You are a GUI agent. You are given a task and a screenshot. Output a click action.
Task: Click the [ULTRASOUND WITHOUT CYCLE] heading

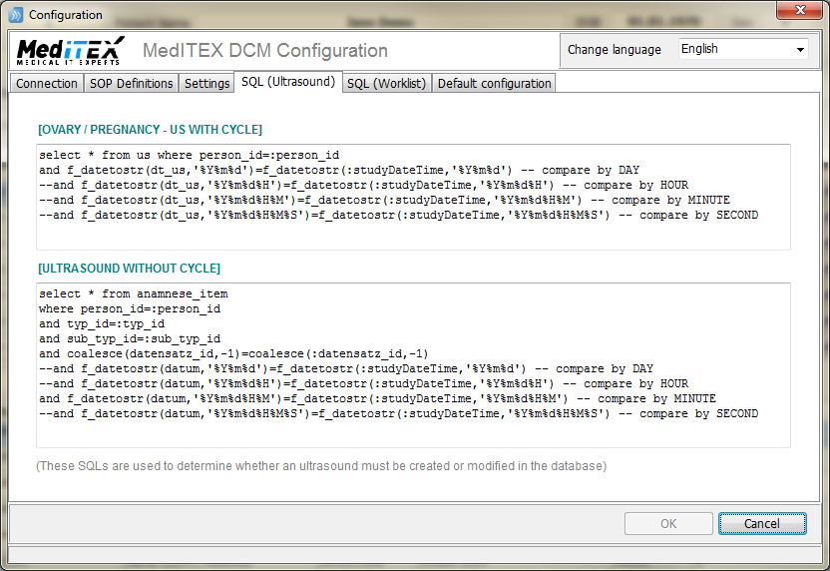[129, 268]
